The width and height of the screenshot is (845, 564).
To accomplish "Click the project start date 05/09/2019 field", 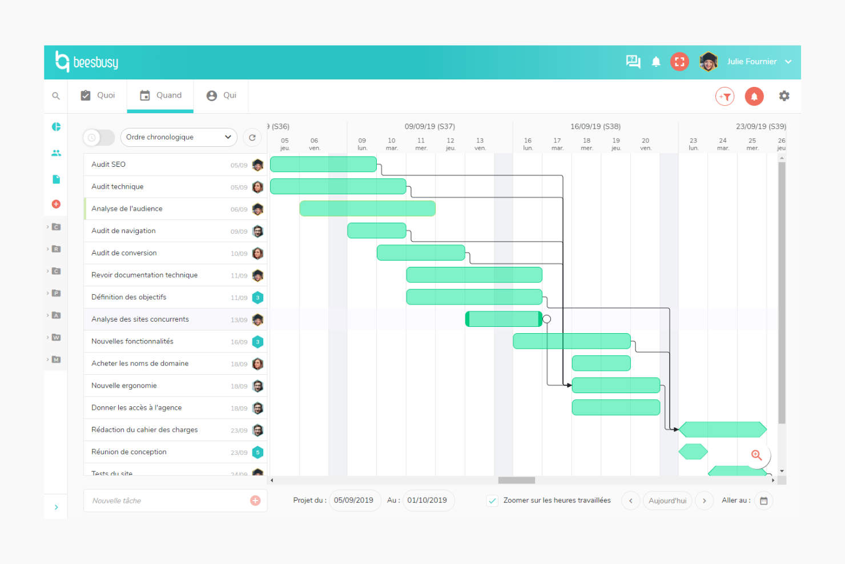I will coord(354,501).
